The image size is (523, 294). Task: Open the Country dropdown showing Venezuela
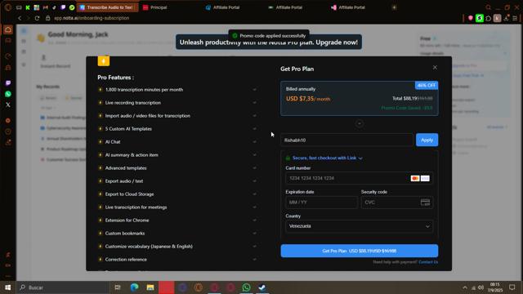359,226
